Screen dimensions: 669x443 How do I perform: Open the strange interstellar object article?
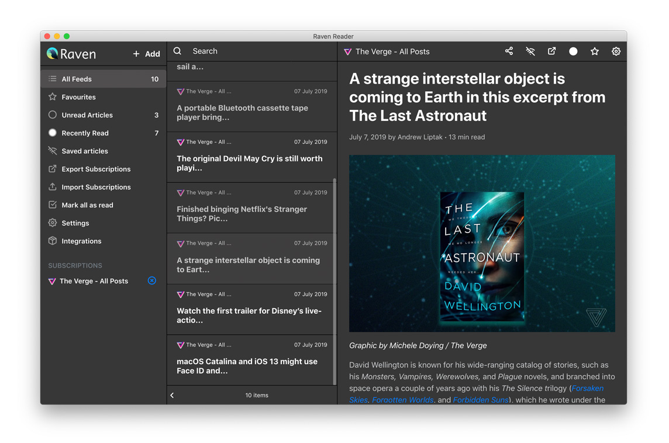(x=250, y=259)
